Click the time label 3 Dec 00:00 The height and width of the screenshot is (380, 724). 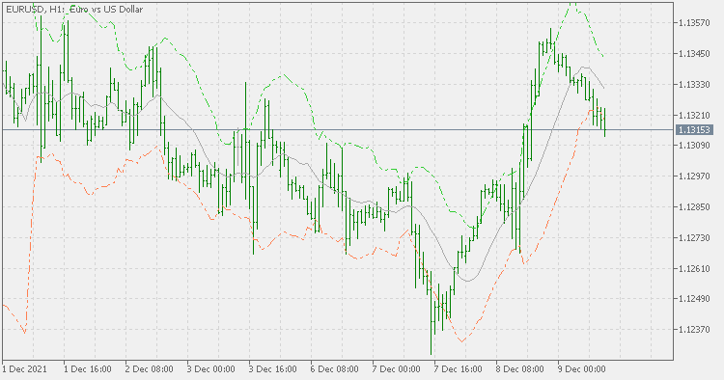tap(211, 369)
